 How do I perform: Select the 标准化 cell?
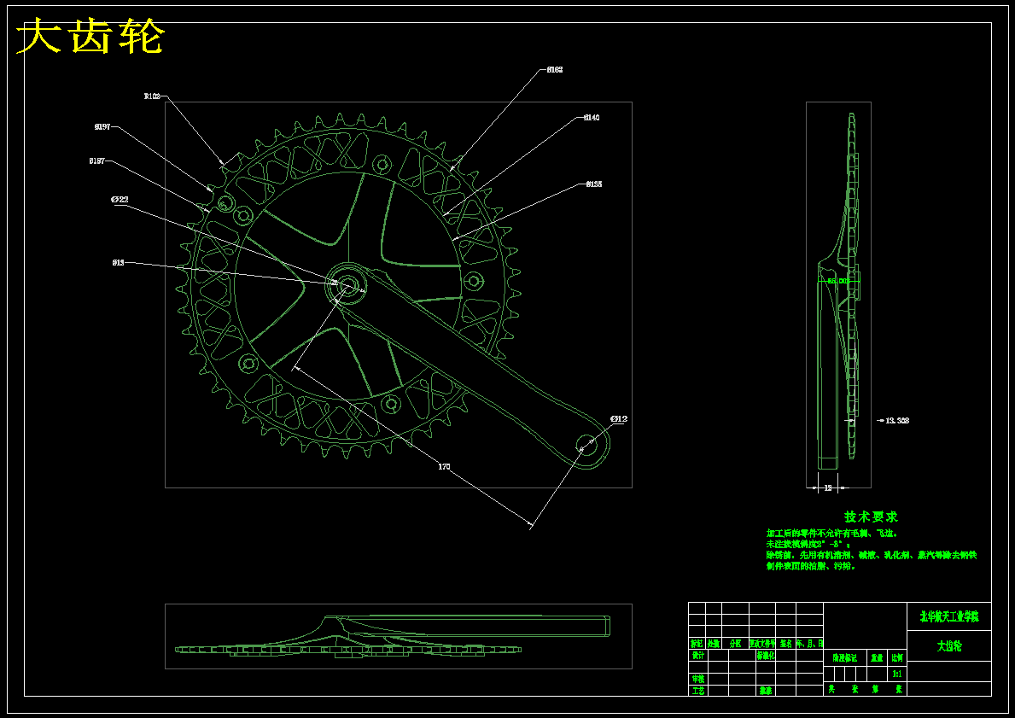pos(766,655)
